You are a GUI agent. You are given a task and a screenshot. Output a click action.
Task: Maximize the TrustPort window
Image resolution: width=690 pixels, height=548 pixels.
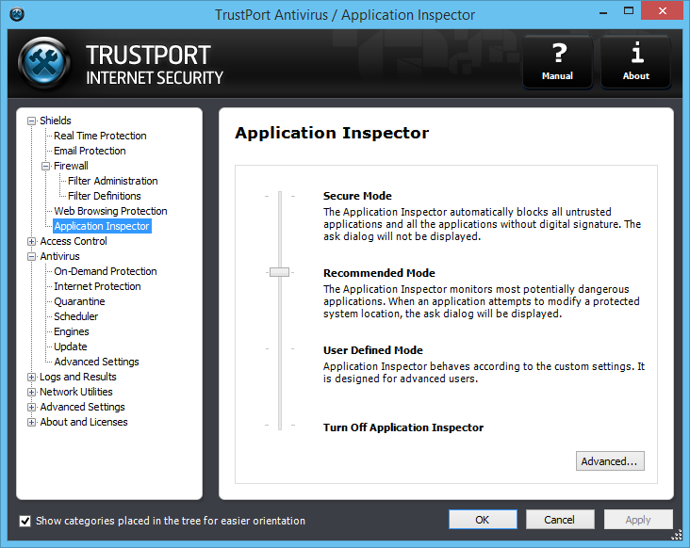(629, 11)
